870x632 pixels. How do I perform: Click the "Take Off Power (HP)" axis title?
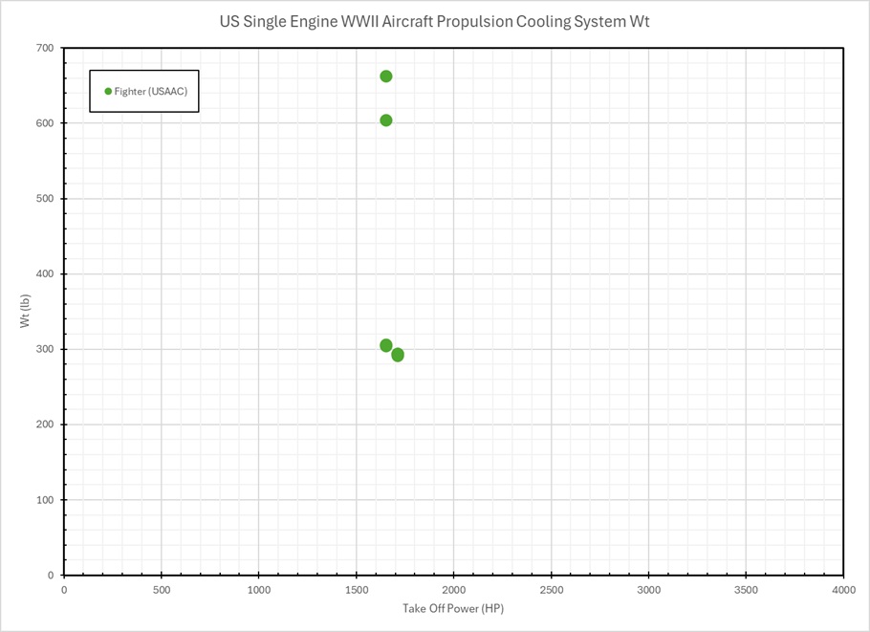click(453, 608)
